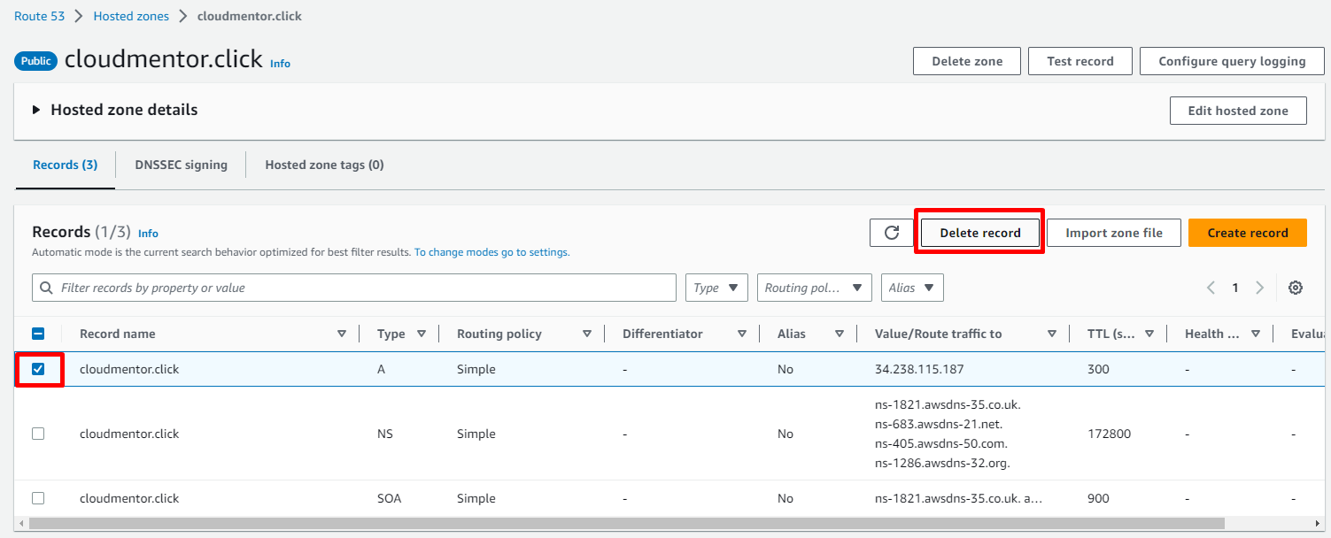Screen dimensions: 1331x538
Task: Sort by Routing policy column arrow
Action: (587, 334)
